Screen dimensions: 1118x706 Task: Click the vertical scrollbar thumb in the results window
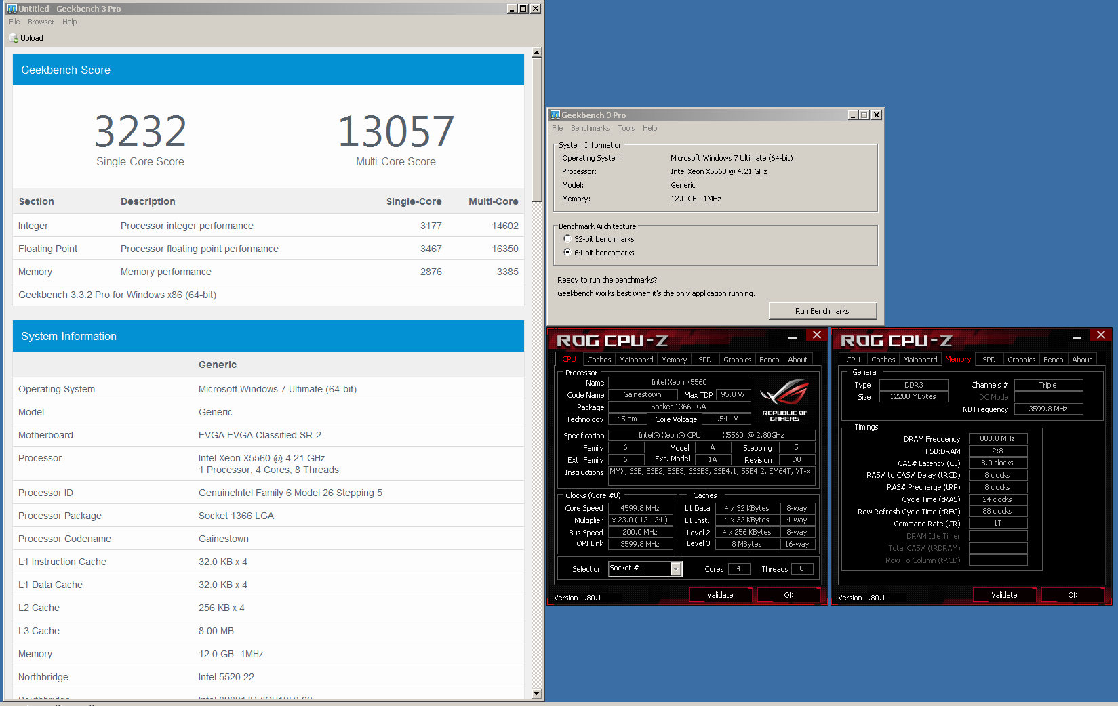[x=537, y=129]
